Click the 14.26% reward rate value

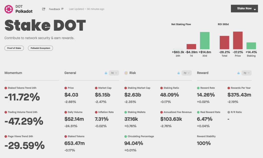(206, 95)
